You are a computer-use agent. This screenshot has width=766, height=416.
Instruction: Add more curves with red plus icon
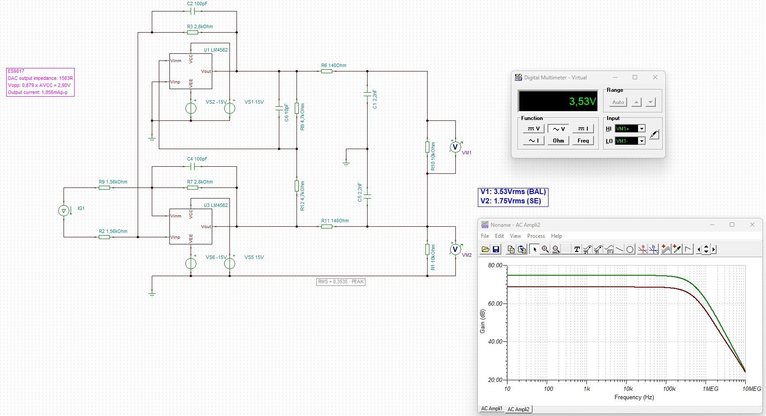[x=666, y=249]
